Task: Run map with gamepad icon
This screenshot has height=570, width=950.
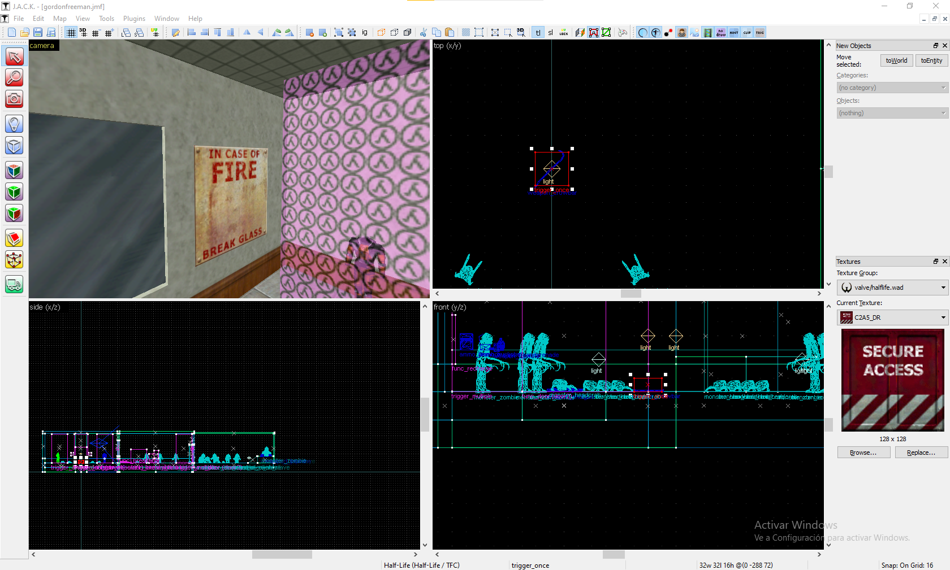Action: (x=623, y=33)
